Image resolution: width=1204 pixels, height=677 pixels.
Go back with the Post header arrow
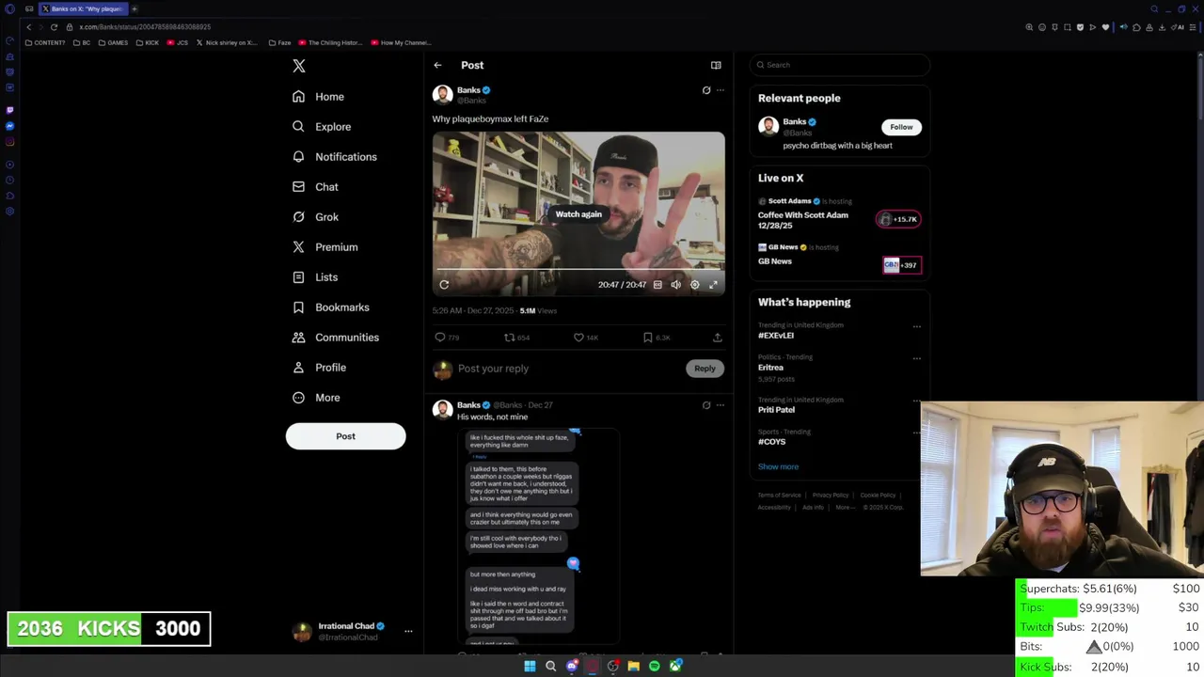pos(437,65)
